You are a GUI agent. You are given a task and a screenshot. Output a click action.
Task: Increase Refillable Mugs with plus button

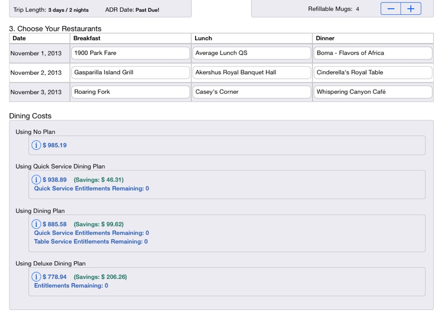click(x=411, y=9)
